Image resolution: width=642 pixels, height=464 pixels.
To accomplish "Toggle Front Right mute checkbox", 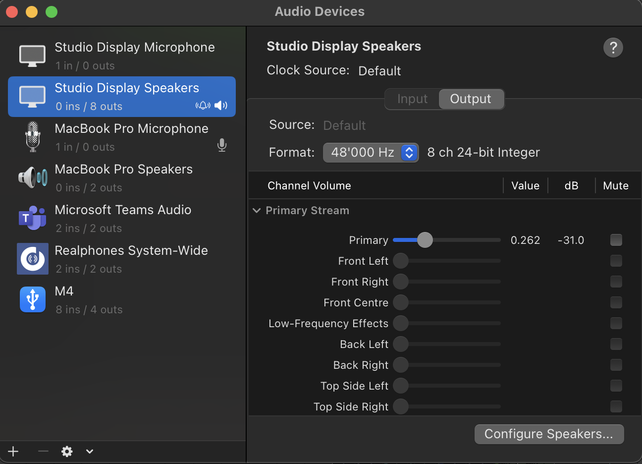I will [616, 282].
